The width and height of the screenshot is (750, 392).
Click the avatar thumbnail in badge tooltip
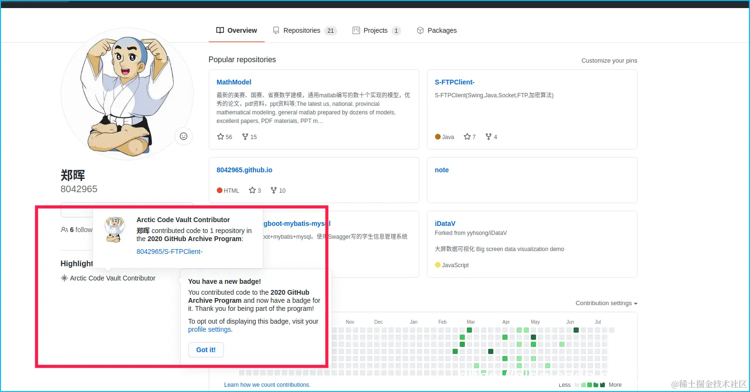(x=114, y=230)
